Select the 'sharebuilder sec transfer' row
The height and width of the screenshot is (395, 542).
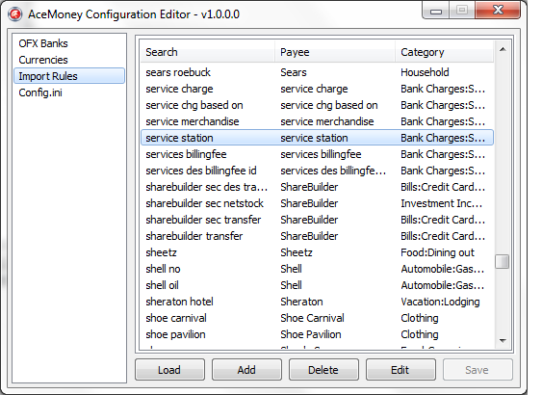[317, 220]
